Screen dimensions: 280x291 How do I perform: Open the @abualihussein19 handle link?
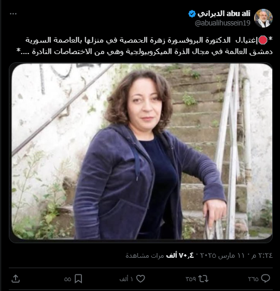click(x=222, y=23)
